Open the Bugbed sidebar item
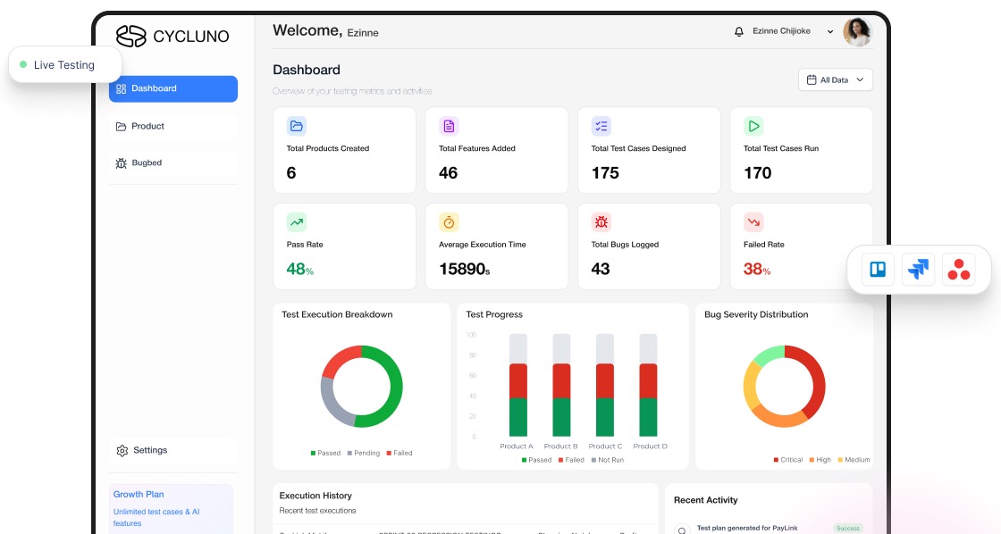The image size is (1001, 534). tap(173, 163)
